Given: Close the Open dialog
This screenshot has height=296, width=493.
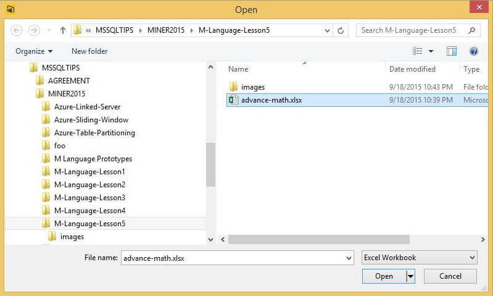Looking at the screenshot, I should pos(479,7).
